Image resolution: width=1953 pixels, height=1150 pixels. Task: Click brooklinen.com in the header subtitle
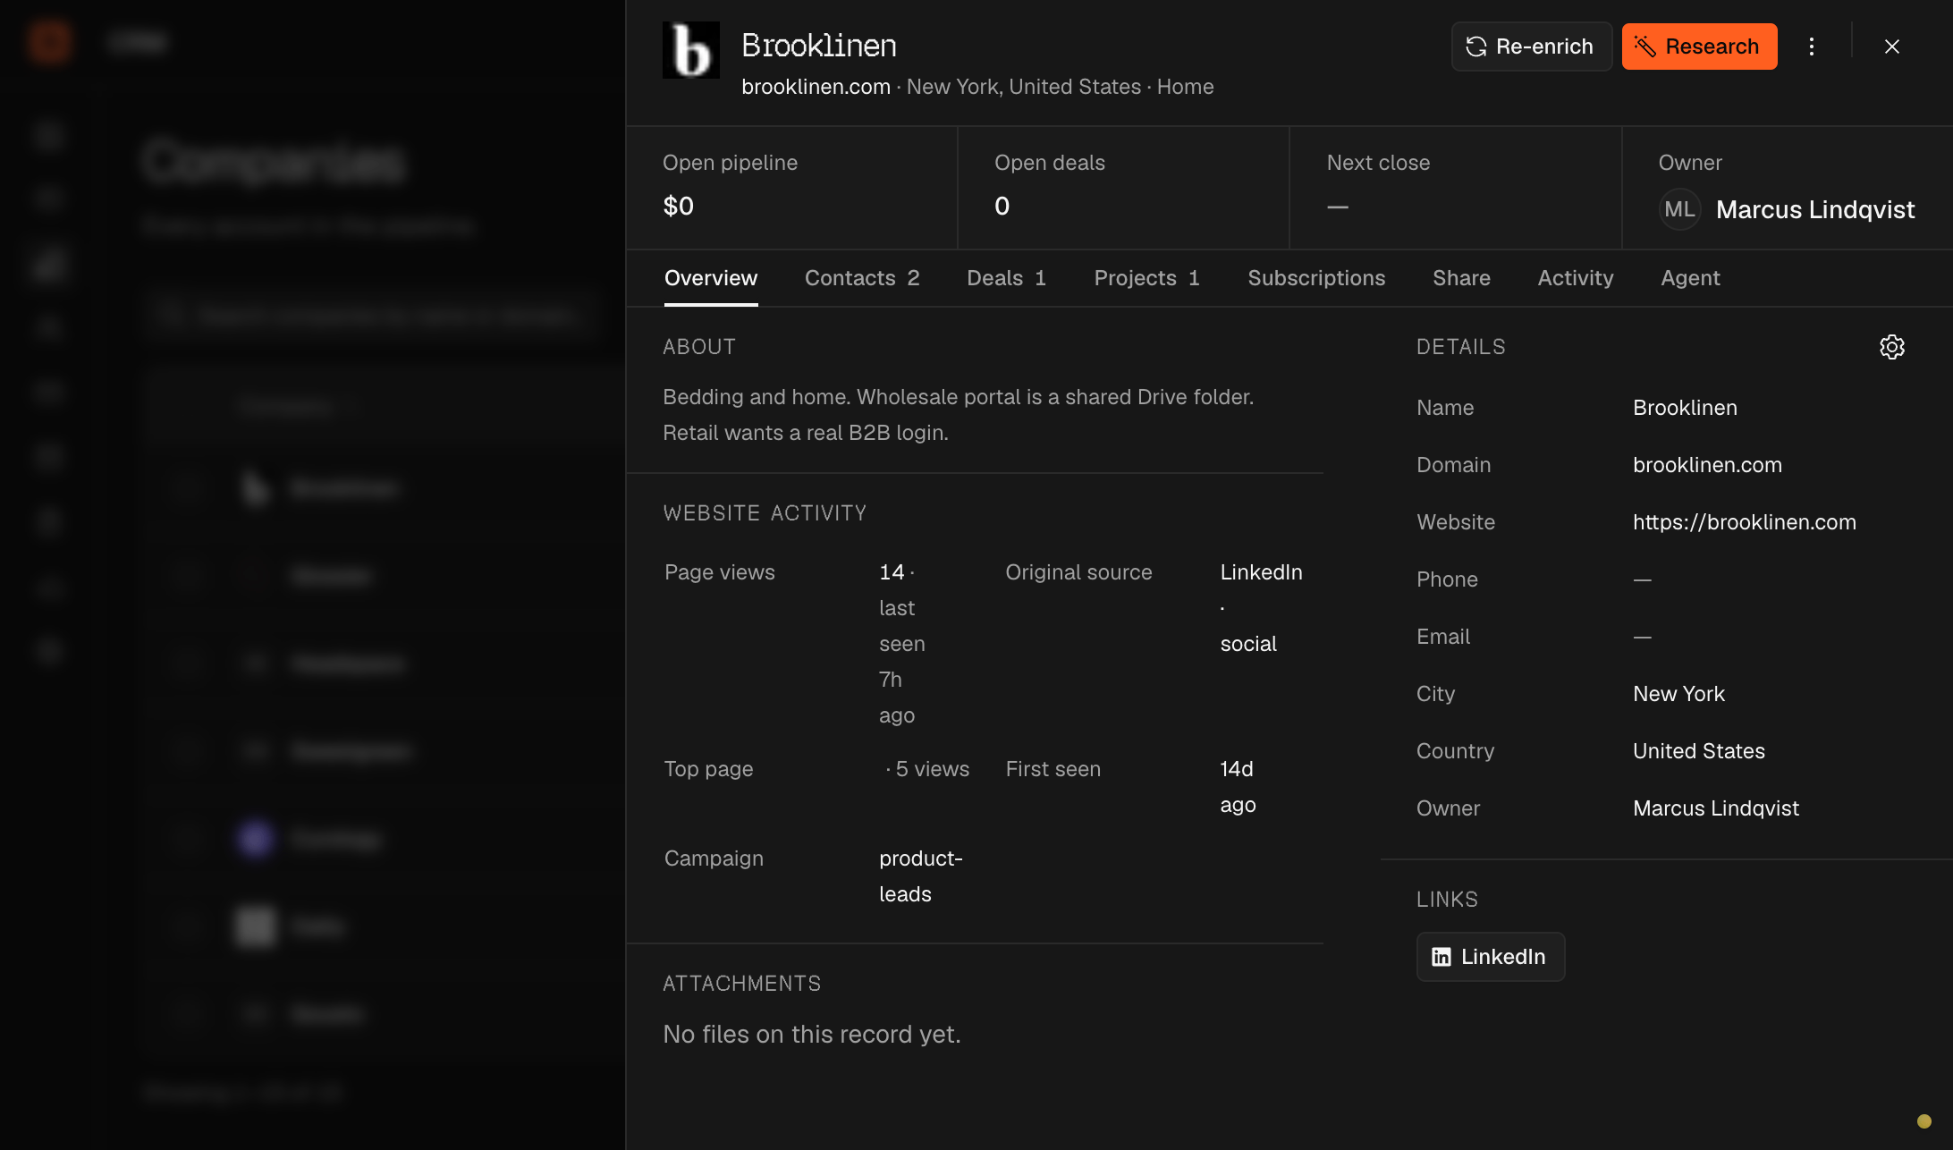816,87
